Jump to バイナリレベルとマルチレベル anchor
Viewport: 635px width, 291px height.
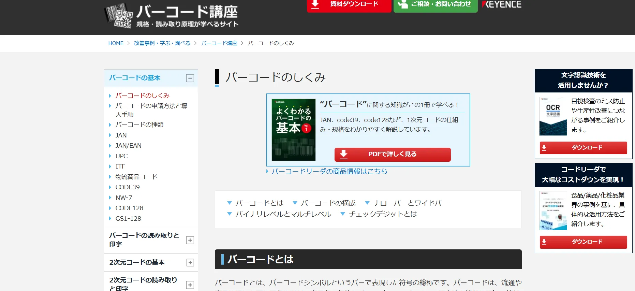click(x=283, y=214)
